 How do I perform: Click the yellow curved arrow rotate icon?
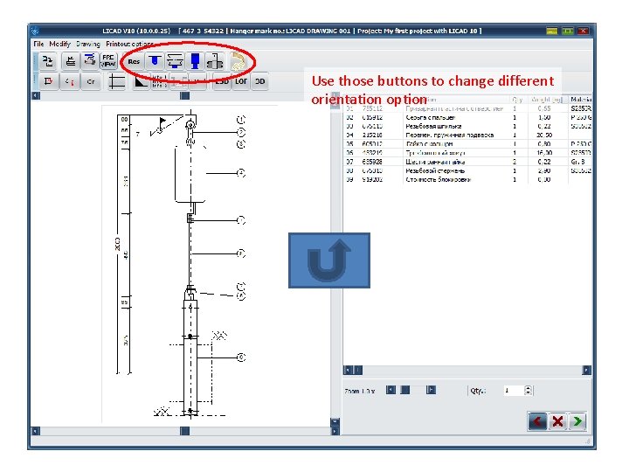(238, 62)
